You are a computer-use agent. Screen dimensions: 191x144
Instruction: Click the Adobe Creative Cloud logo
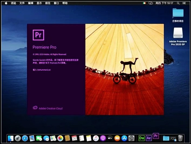coord(35,108)
